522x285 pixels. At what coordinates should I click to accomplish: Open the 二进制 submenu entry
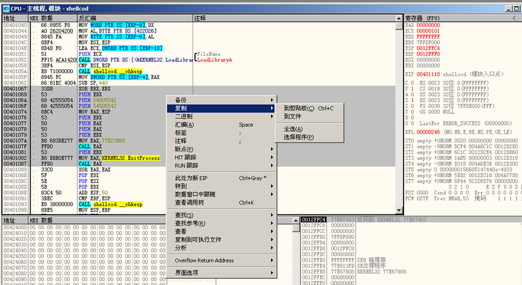click(221, 116)
